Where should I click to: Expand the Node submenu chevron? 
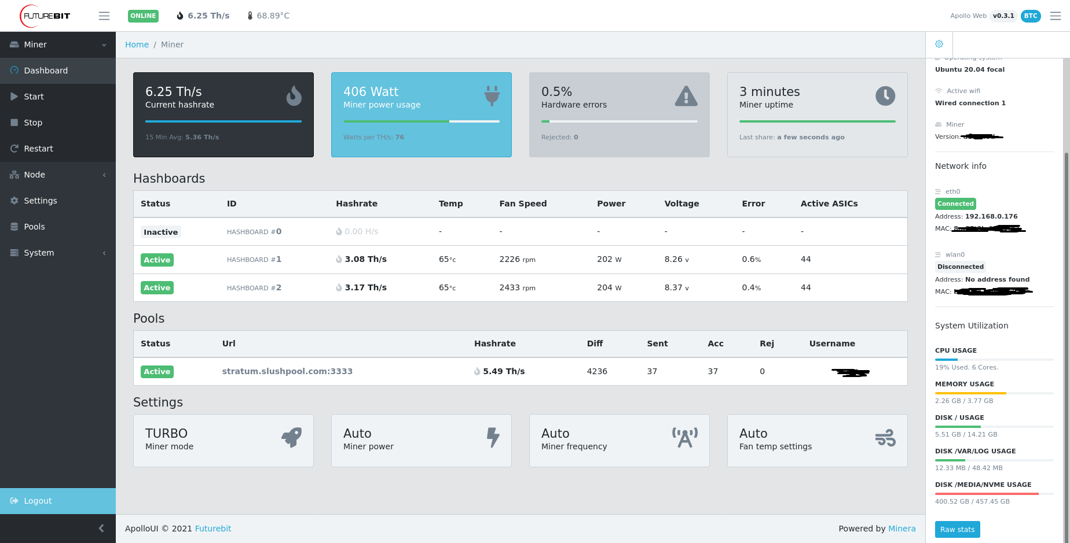pos(104,175)
